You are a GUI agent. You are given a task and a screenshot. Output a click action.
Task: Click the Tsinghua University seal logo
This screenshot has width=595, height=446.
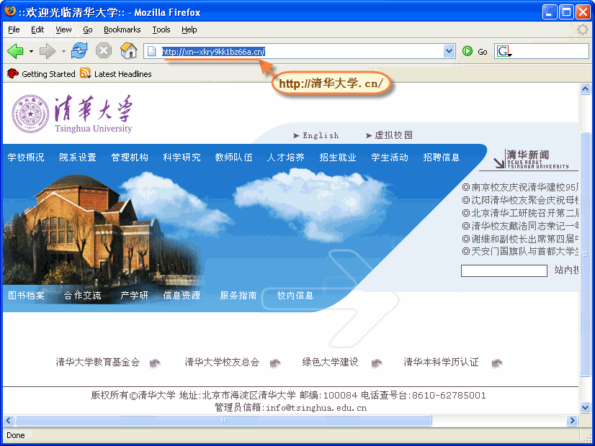tap(30, 114)
